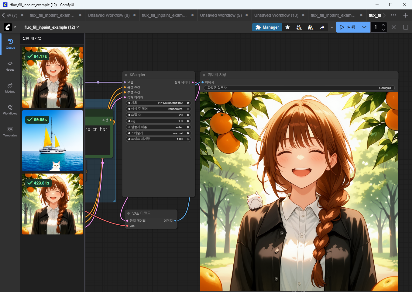Click the share arrow icon in toolbar

[322, 27]
